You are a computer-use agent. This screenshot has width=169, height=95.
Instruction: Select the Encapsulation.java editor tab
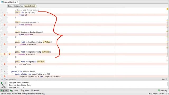[x=10, y=2]
